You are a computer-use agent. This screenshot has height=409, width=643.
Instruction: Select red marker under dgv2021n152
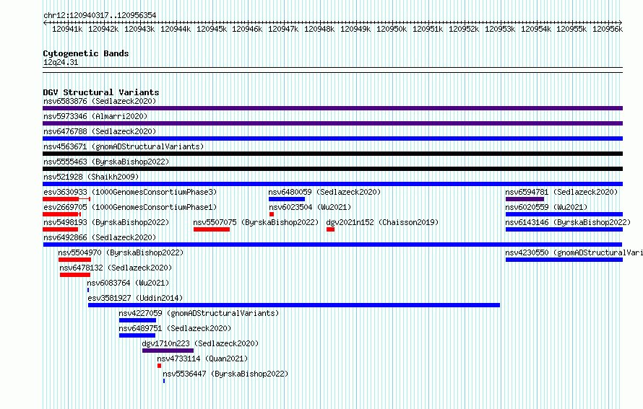(330, 229)
